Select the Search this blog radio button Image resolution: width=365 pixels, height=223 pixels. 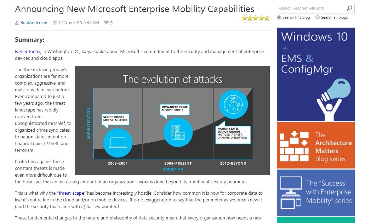[279, 17]
